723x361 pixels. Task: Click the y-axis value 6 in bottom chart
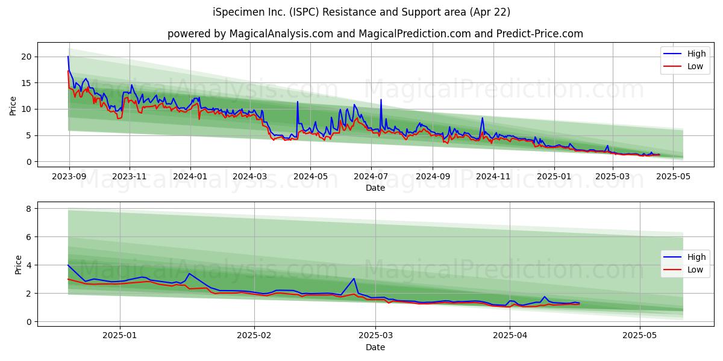tap(29, 237)
